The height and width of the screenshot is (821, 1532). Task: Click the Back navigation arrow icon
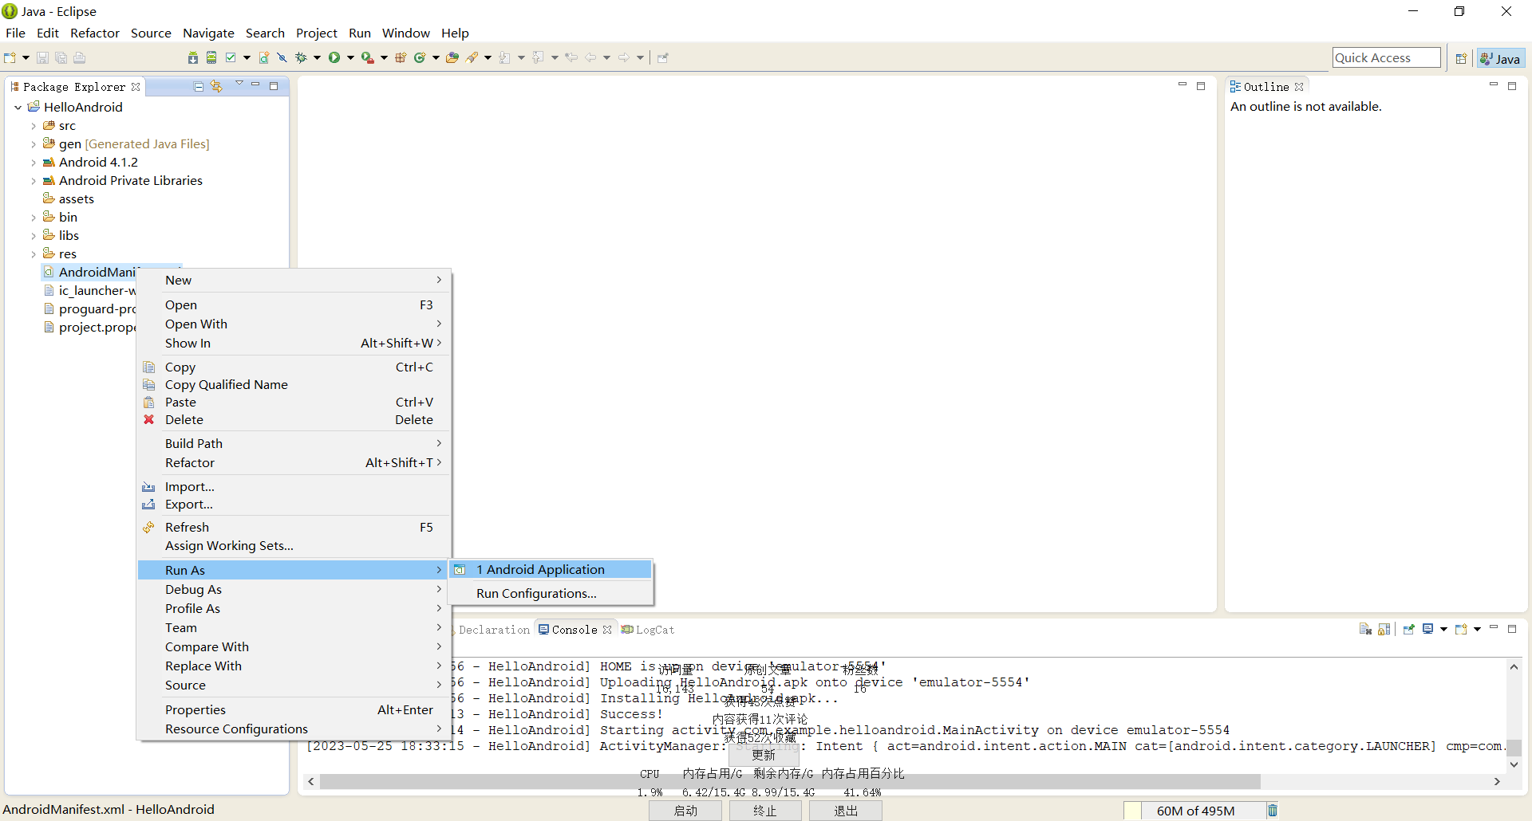tap(591, 57)
